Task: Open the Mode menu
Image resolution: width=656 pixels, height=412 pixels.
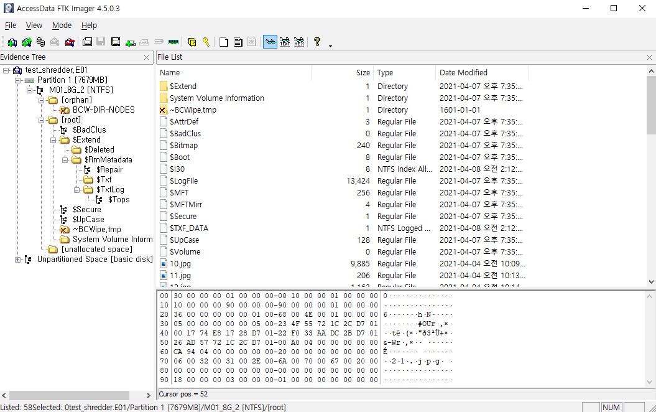Action: [x=62, y=26]
